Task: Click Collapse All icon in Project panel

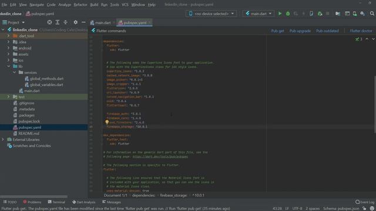Action: click(x=65, y=22)
